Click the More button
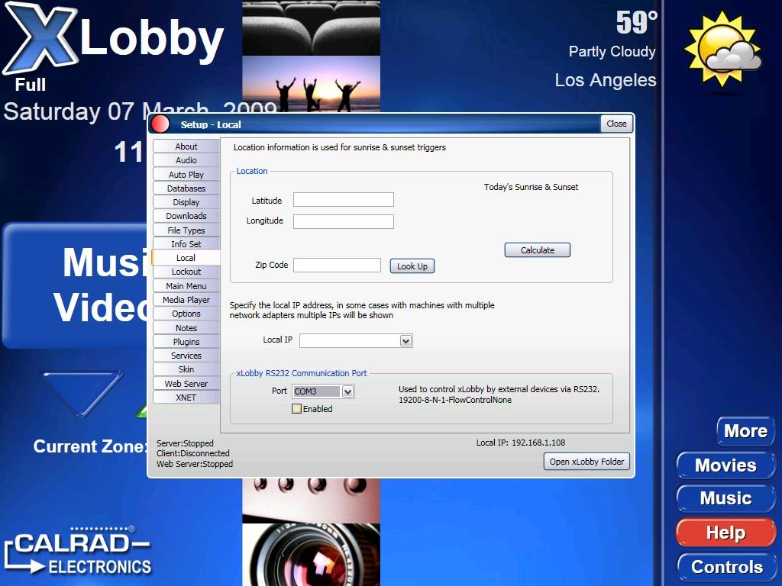Screen dimensions: 782x586 click(x=745, y=431)
